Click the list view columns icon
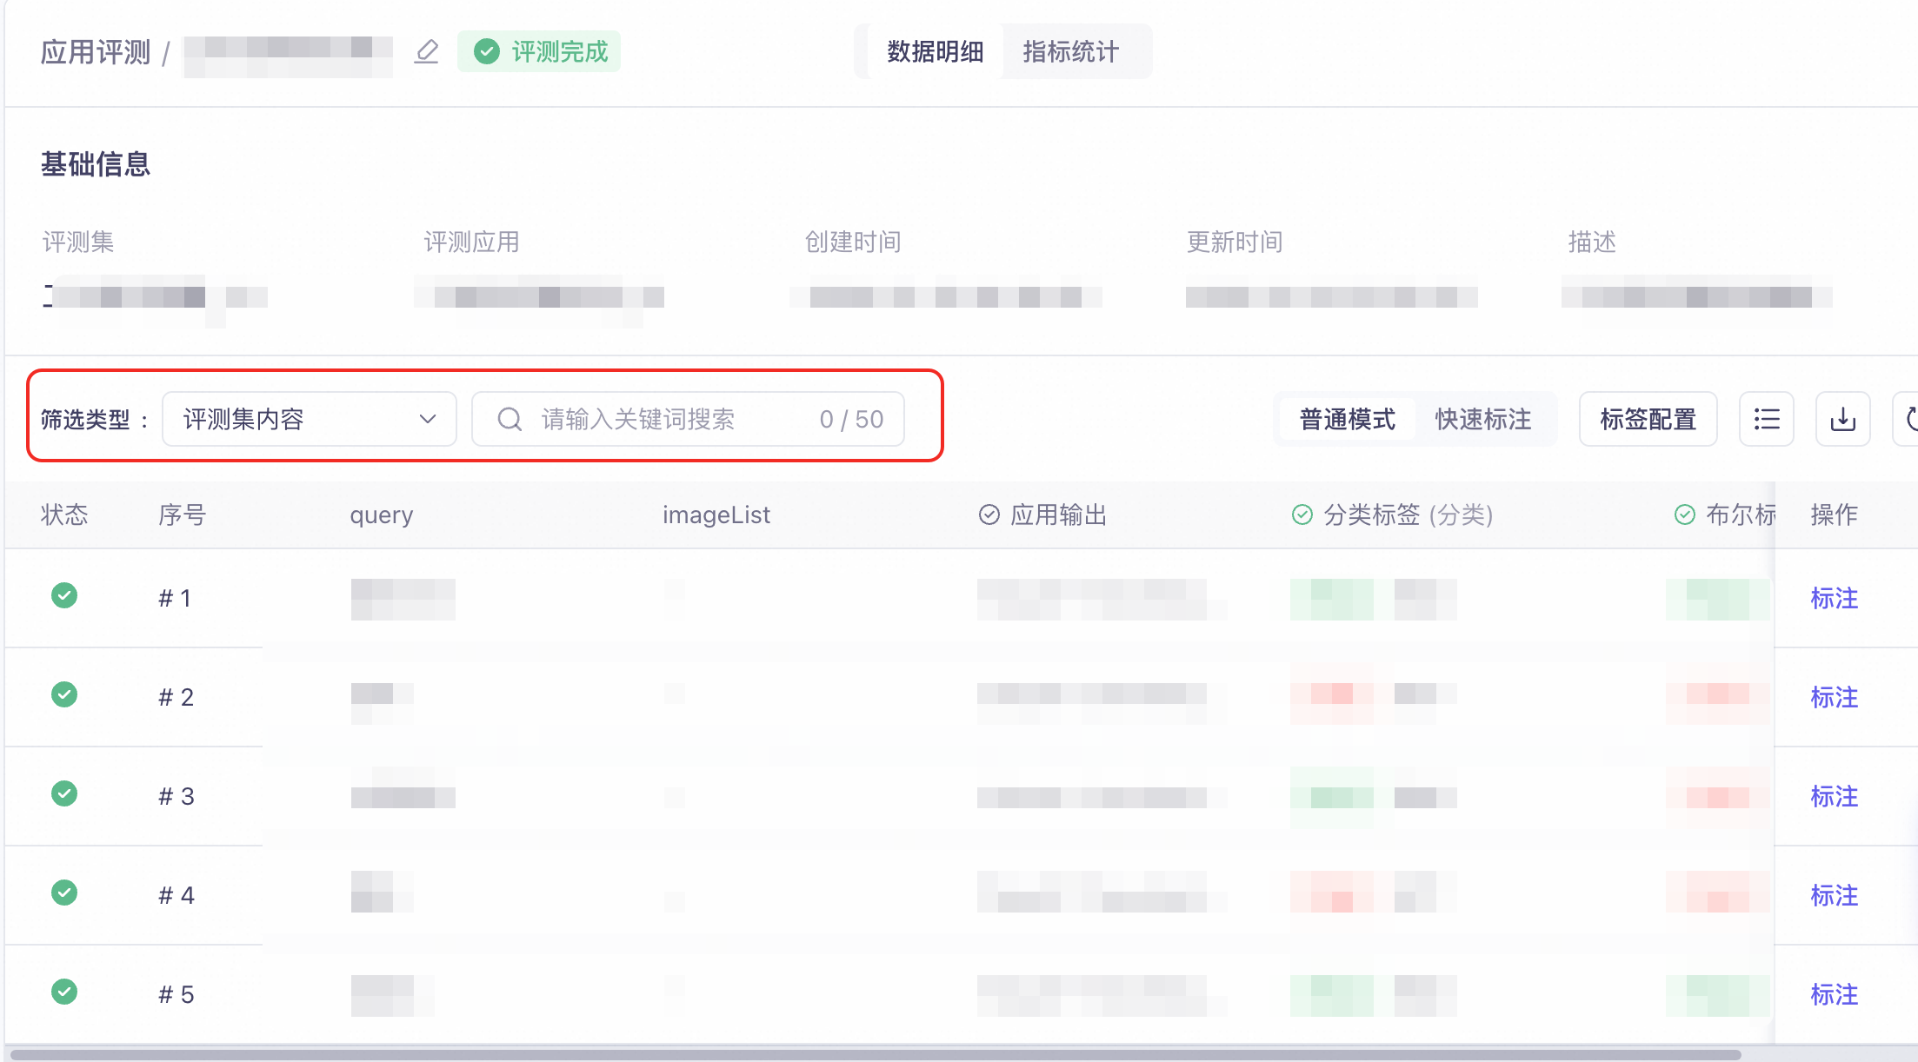 1766,420
